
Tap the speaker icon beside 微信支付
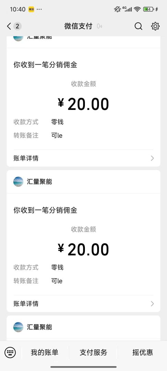[99, 26]
